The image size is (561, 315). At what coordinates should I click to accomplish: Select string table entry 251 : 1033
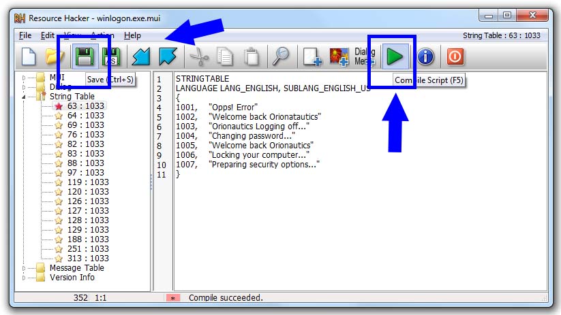pos(88,249)
